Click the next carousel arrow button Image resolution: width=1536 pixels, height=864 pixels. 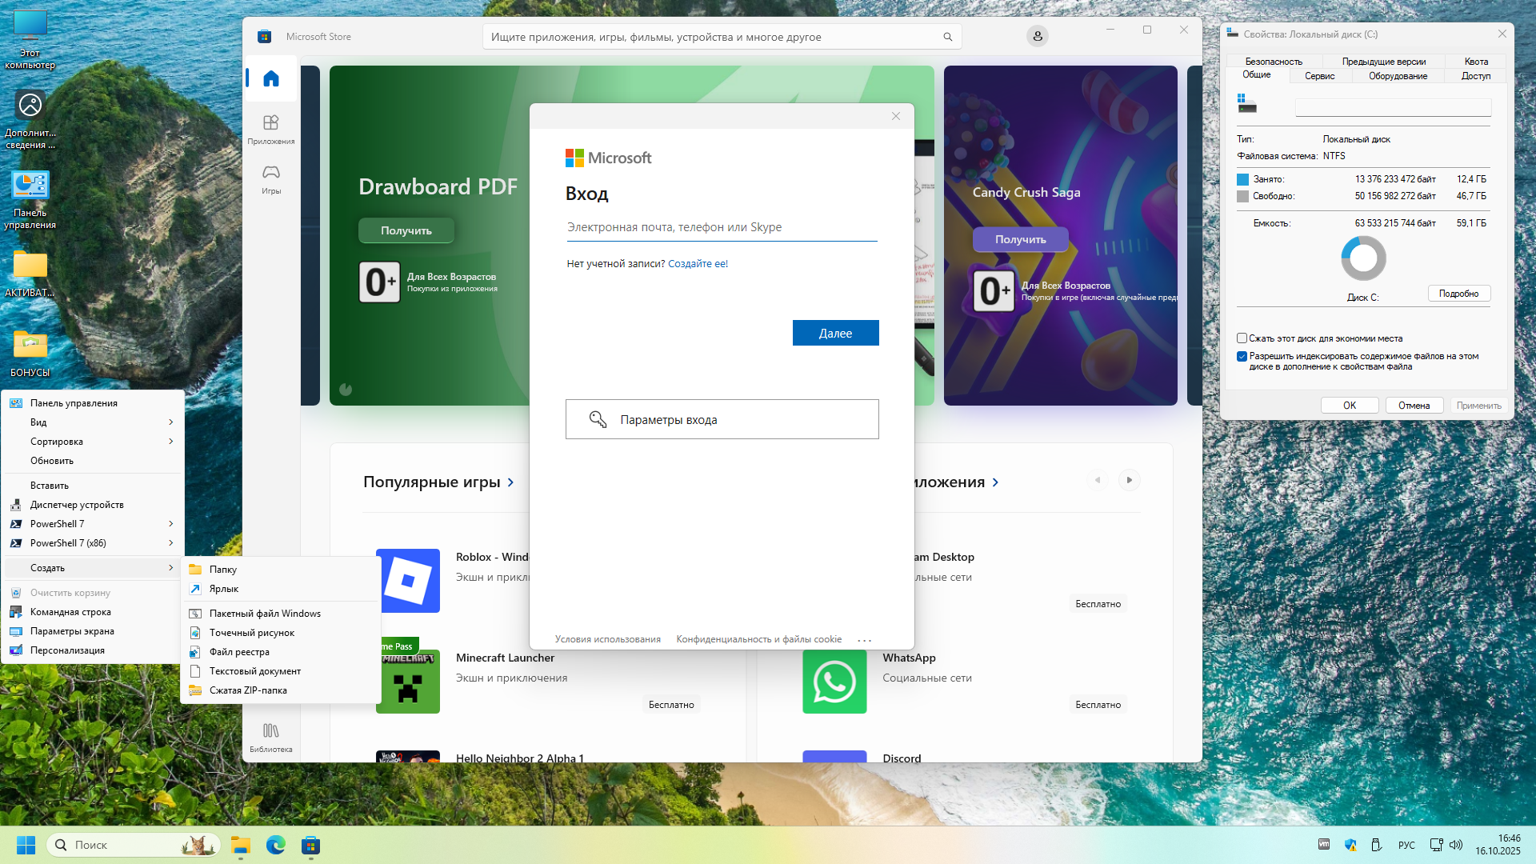coord(1129,480)
